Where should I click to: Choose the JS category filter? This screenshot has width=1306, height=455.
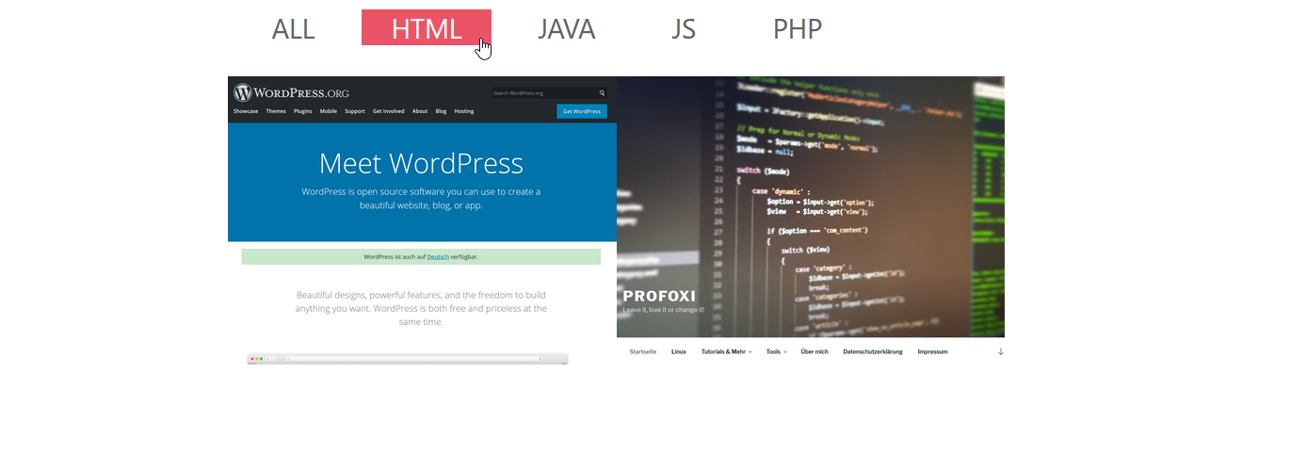(684, 28)
